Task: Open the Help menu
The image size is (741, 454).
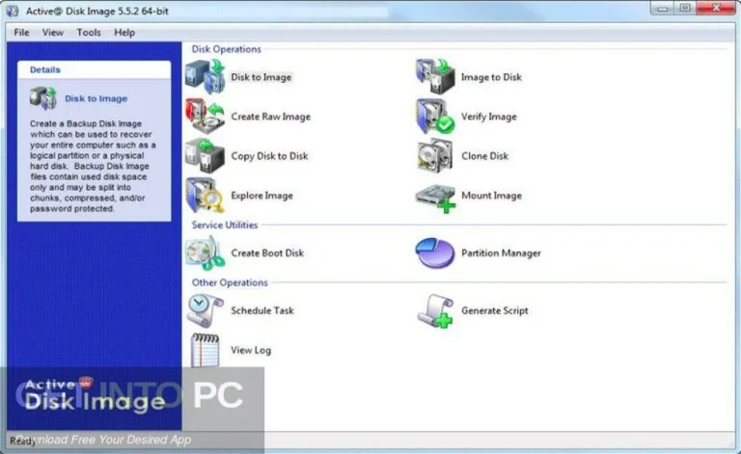Action: 124,33
